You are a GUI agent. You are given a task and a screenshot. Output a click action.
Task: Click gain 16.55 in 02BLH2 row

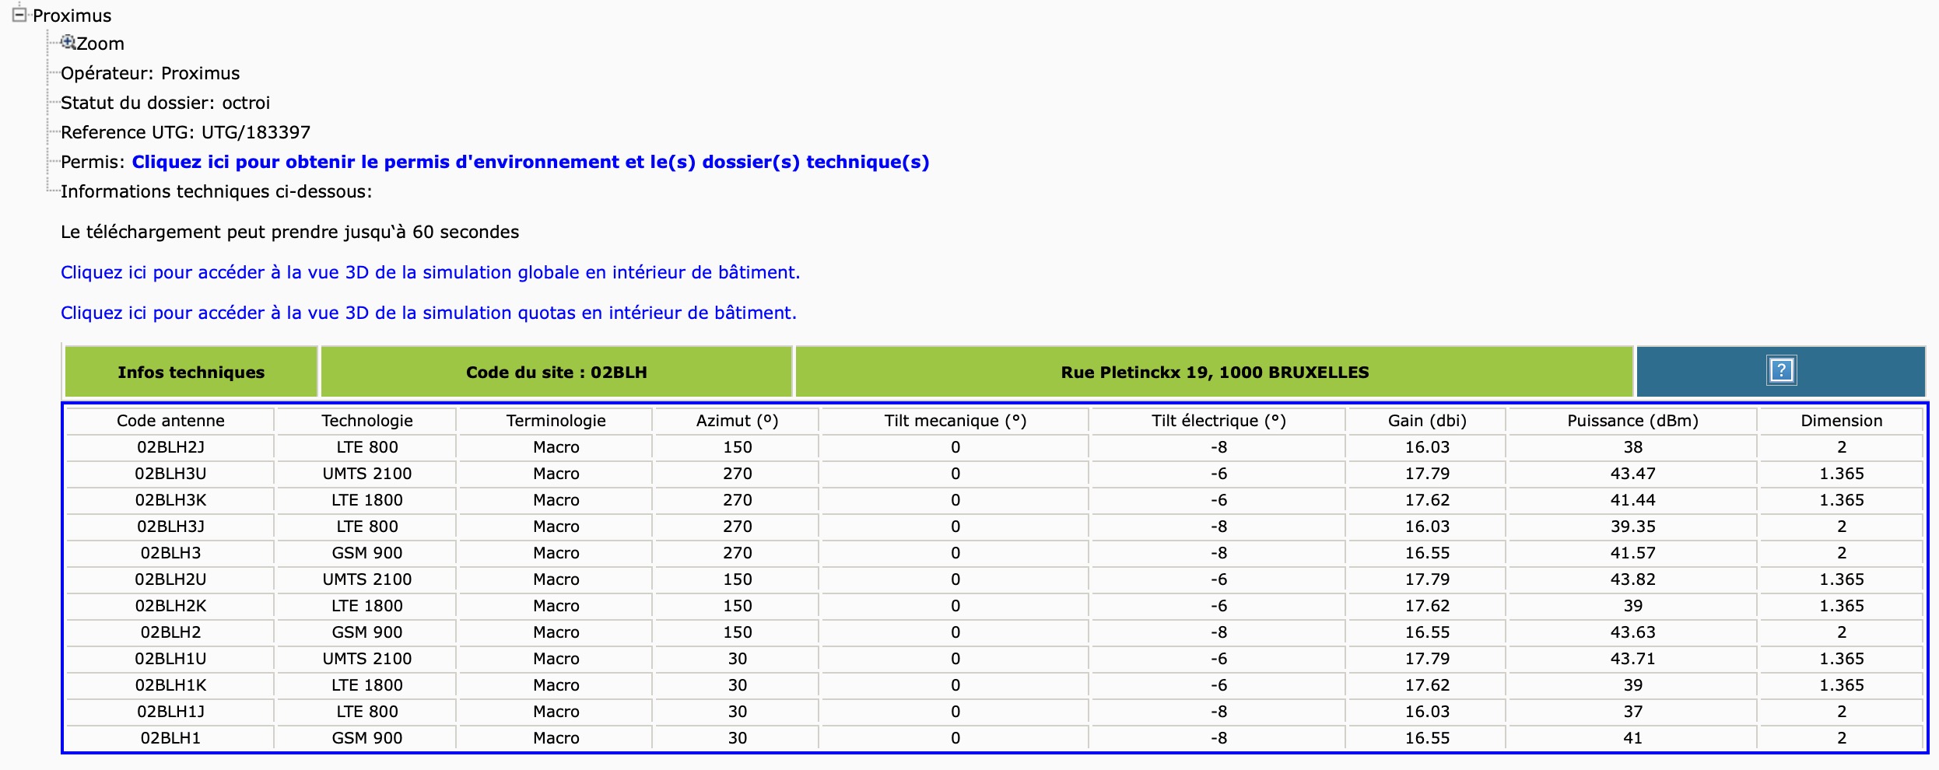click(x=1427, y=632)
